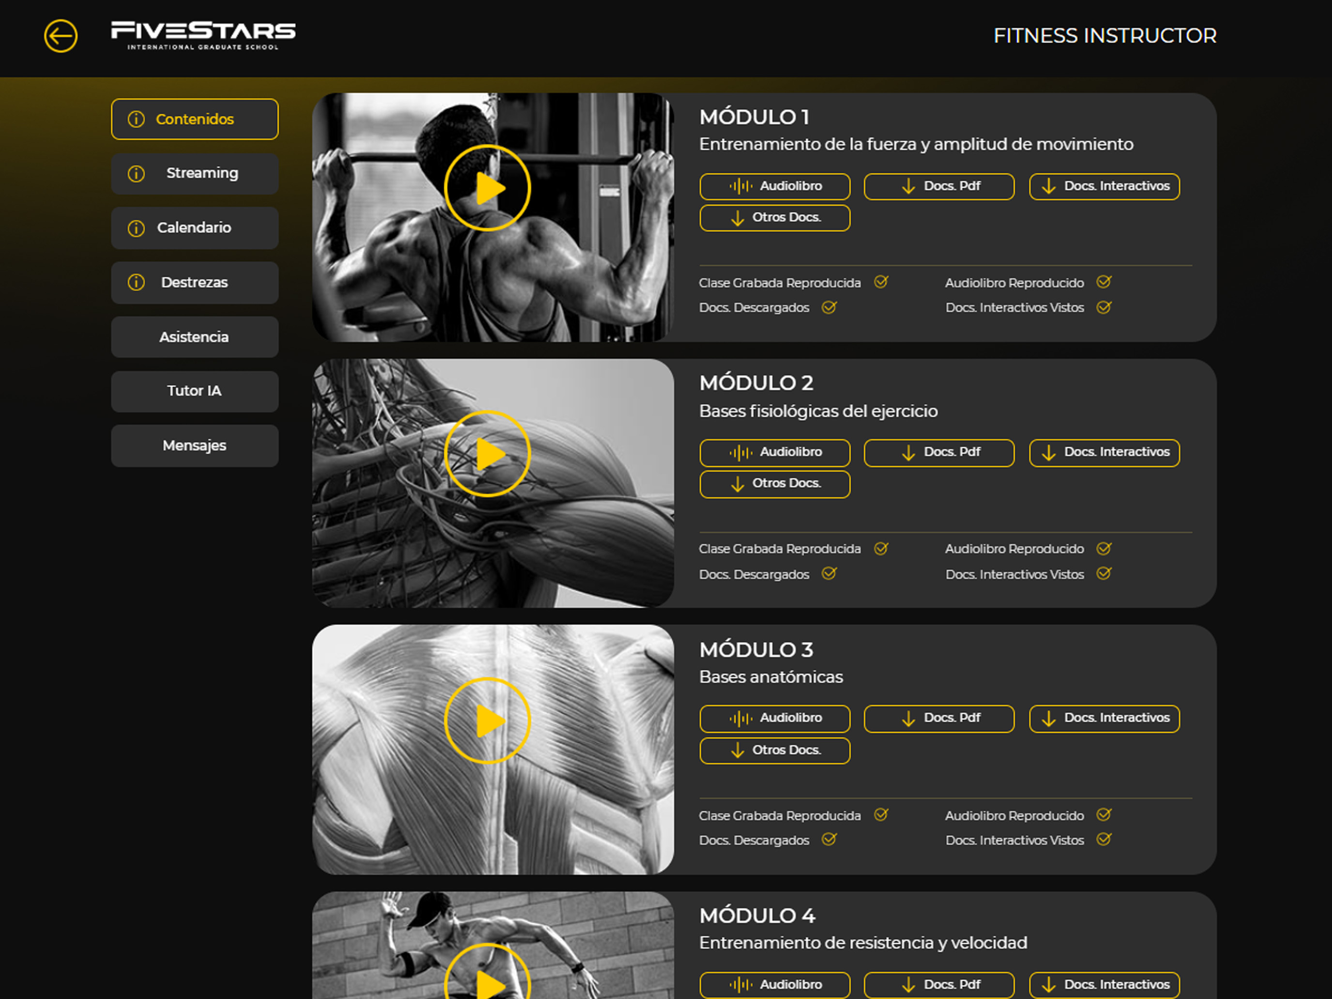Open the Calendario section
Viewport: 1332px width, 999px height.
pos(195,228)
